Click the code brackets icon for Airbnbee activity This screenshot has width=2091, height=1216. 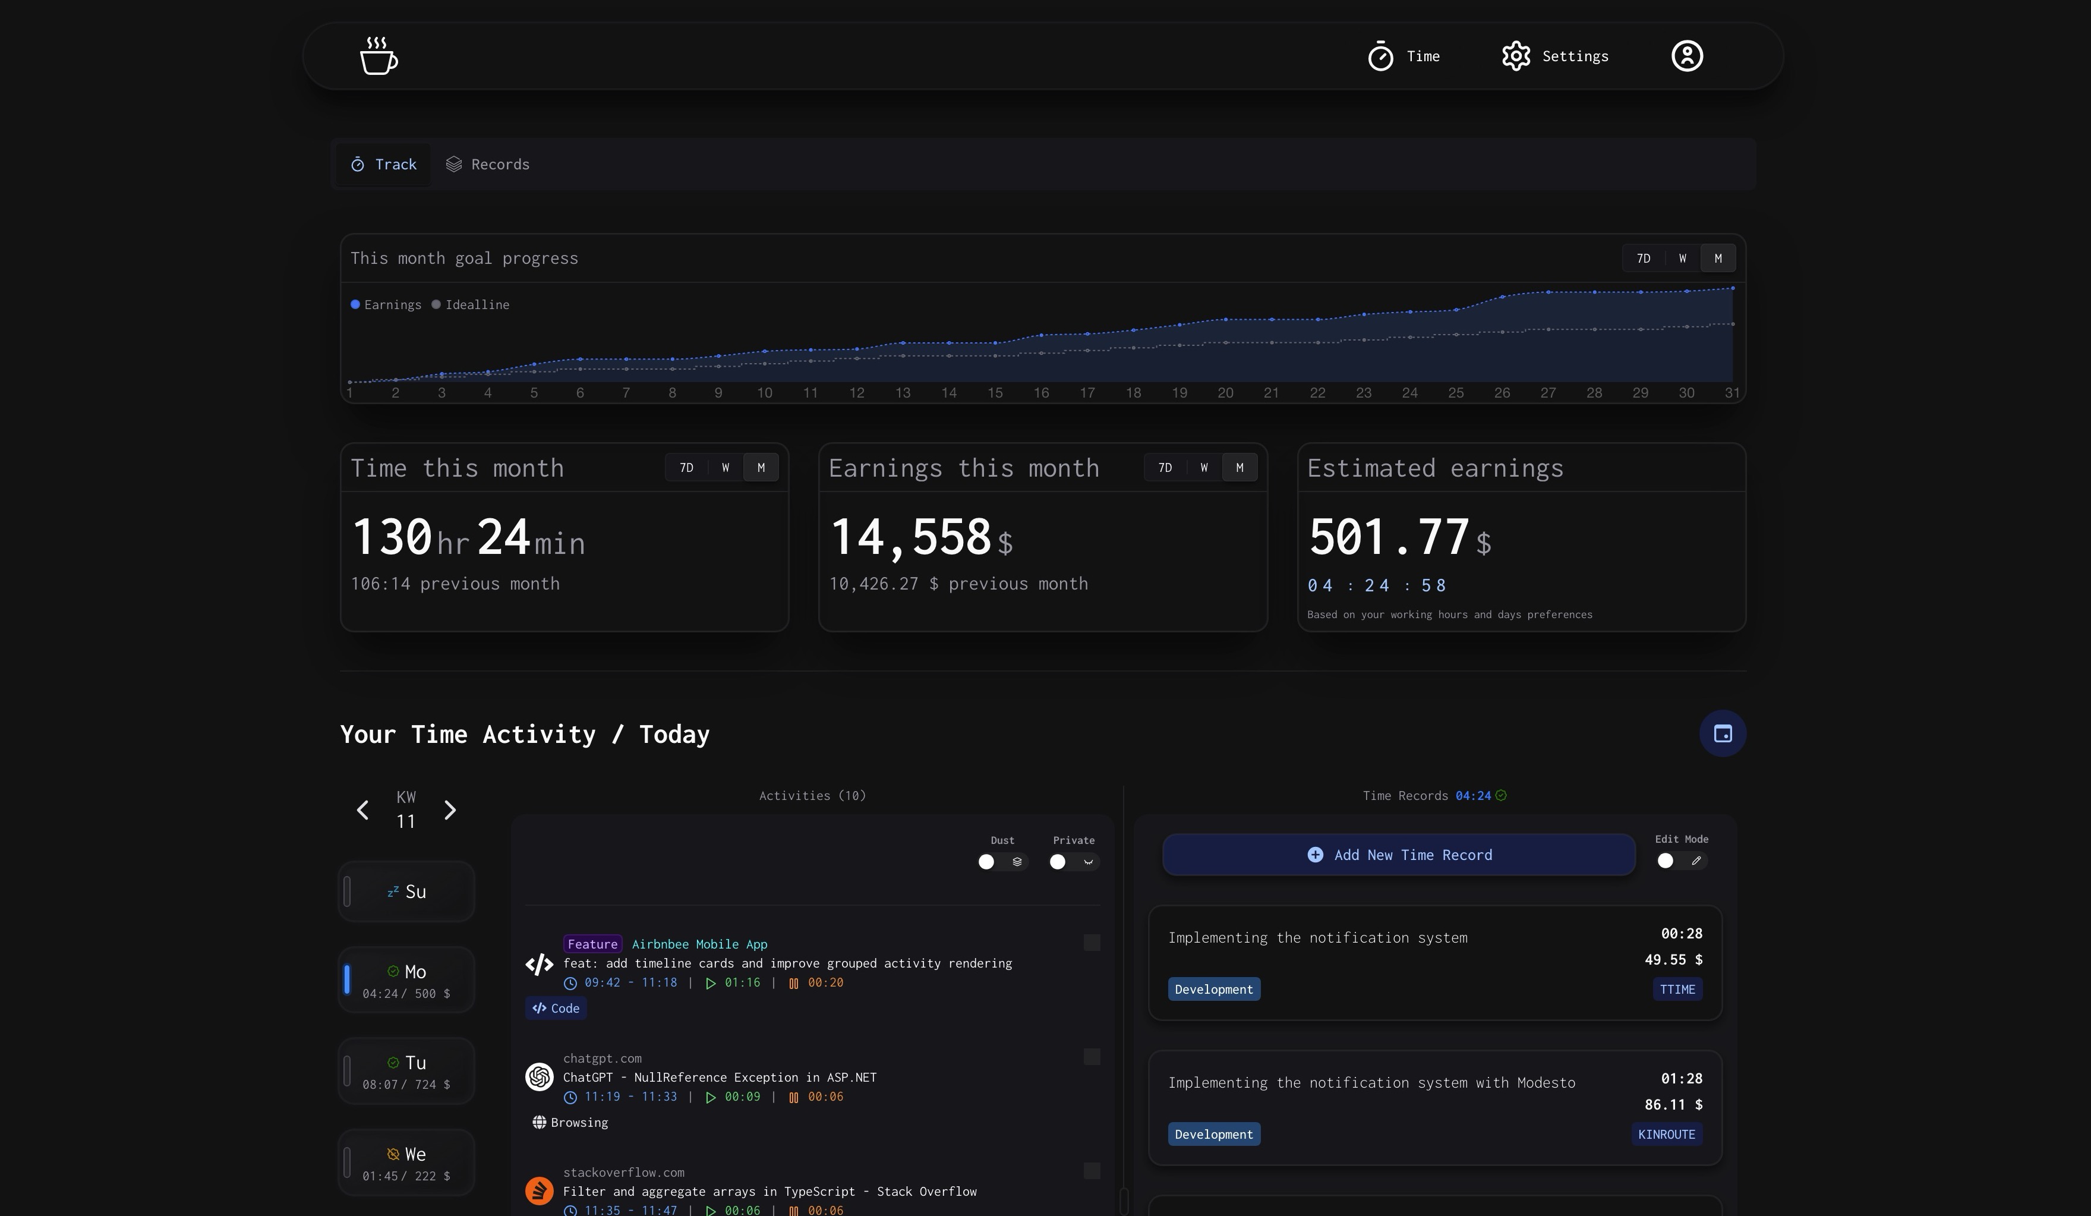540,963
